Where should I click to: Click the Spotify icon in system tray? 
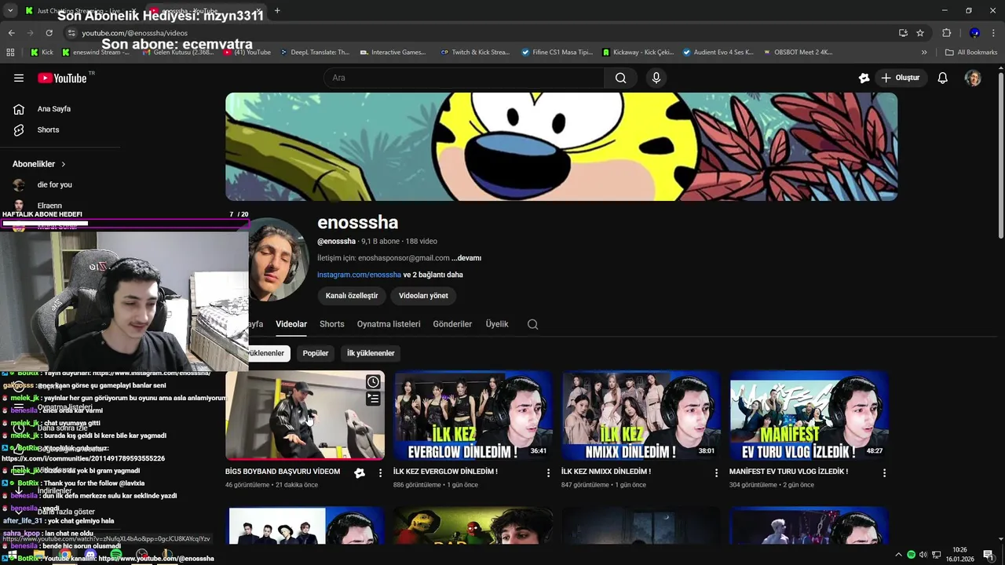(x=911, y=555)
